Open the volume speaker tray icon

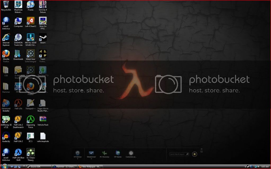259,166
